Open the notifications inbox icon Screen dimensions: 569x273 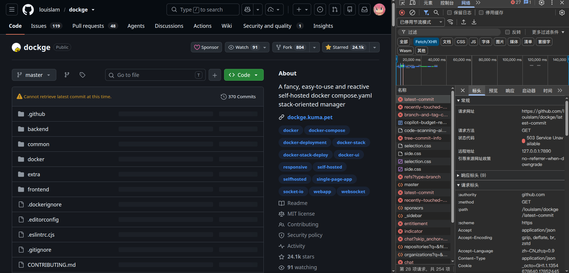pyautogui.click(x=365, y=9)
